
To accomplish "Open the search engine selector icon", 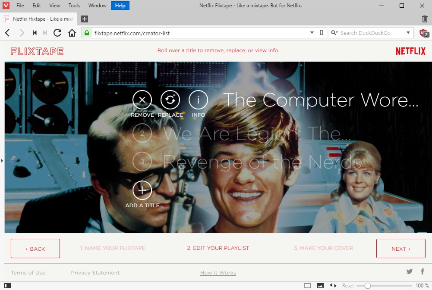I will 334,33.
